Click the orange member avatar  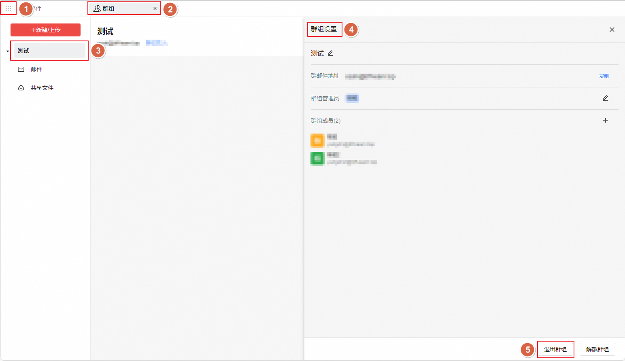(x=317, y=140)
